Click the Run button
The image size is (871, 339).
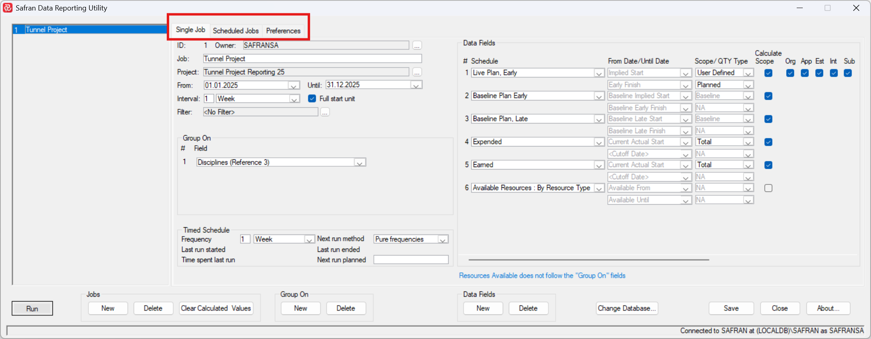point(32,308)
